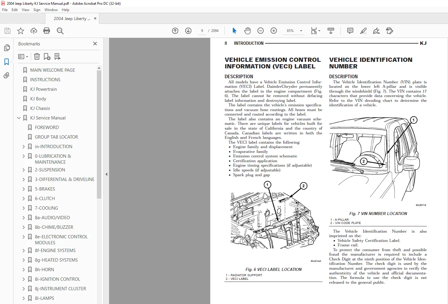Select the 8h-HORN bookmark
This screenshot has width=448, height=304.
point(45,270)
